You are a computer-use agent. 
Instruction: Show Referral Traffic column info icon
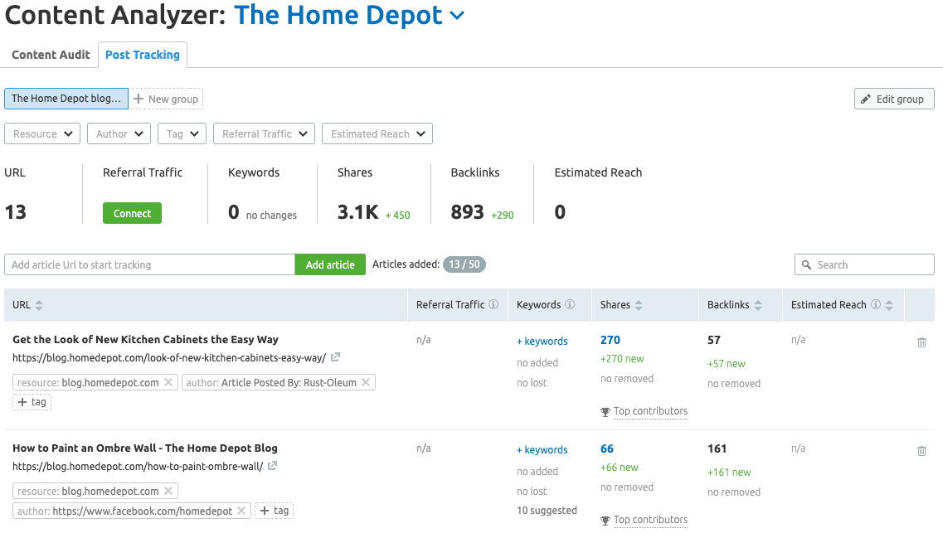[493, 304]
